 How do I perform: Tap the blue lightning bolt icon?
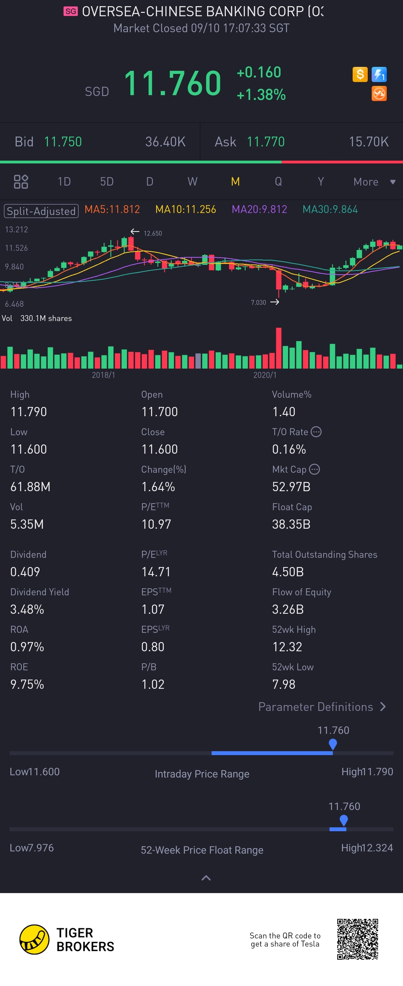379,74
